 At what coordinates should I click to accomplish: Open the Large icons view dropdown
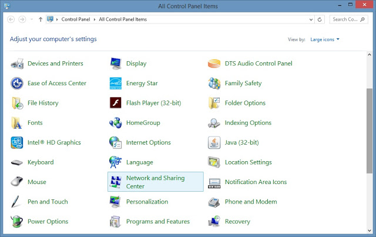(324, 39)
